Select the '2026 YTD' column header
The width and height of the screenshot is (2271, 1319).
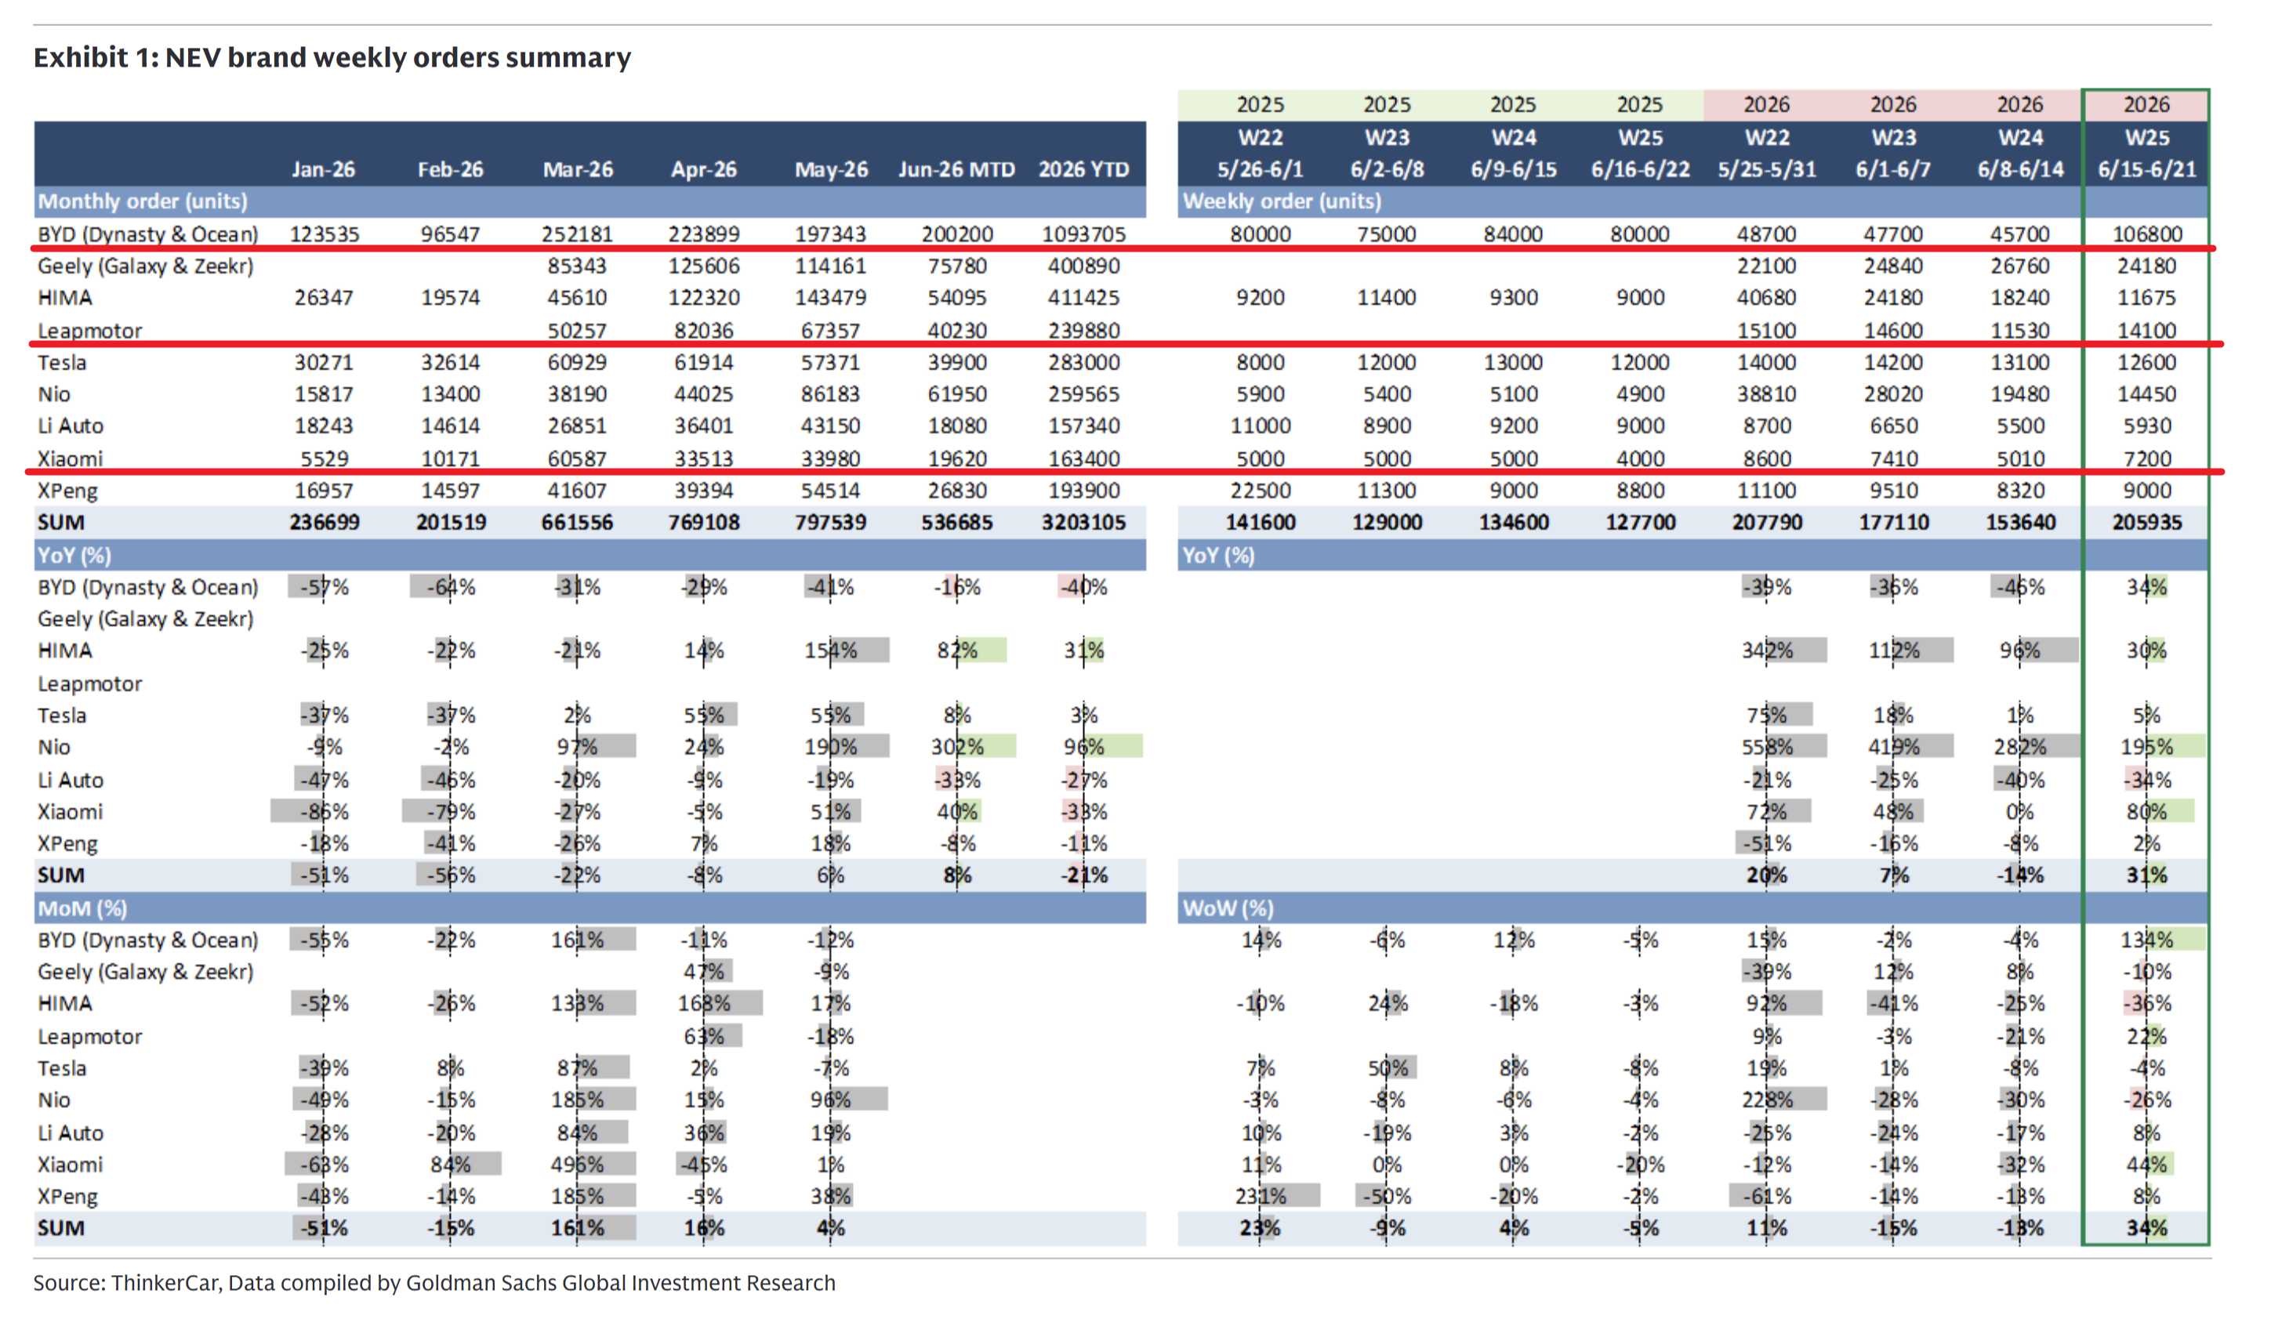pyautogui.click(x=1083, y=169)
